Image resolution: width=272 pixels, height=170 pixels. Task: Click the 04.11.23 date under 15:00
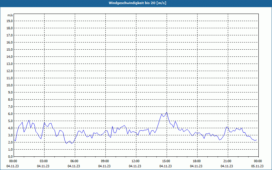click(x=166, y=166)
